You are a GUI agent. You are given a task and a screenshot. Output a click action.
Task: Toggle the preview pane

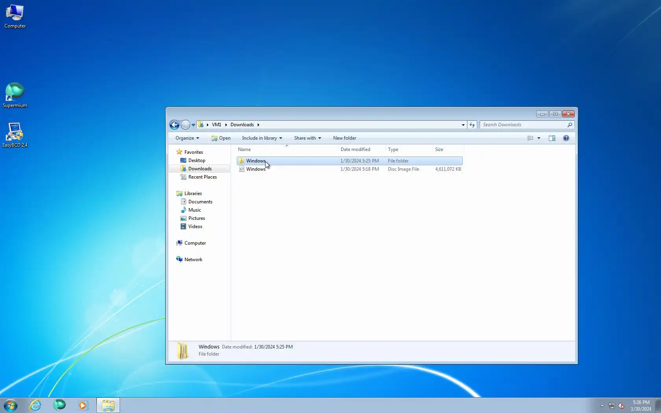(552, 138)
